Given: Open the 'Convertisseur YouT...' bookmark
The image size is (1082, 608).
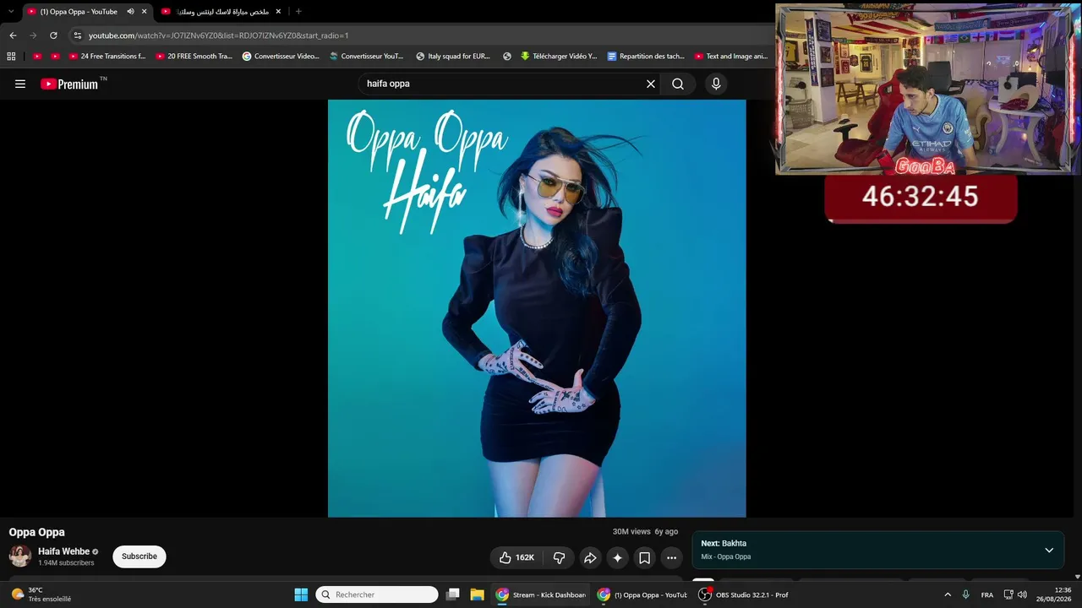Looking at the screenshot, I should pos(367,57).
